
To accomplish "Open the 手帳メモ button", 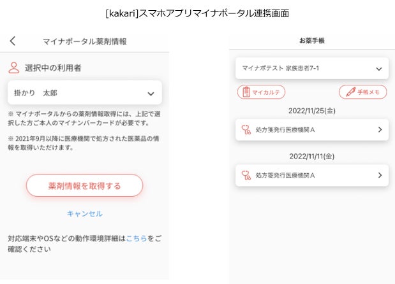I will (362, 92).
